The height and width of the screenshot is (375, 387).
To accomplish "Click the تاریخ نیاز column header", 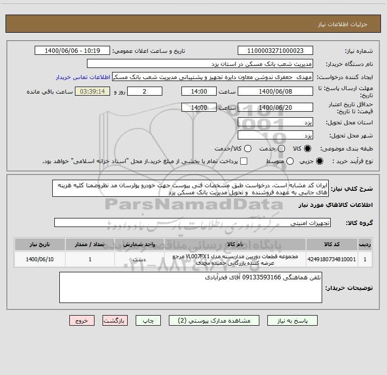I will tap(40, 244).
